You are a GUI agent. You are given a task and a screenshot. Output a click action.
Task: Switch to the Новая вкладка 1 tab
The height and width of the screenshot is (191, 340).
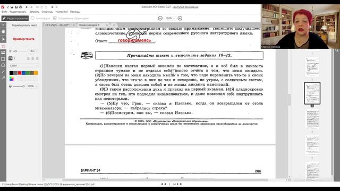point(89,25)
